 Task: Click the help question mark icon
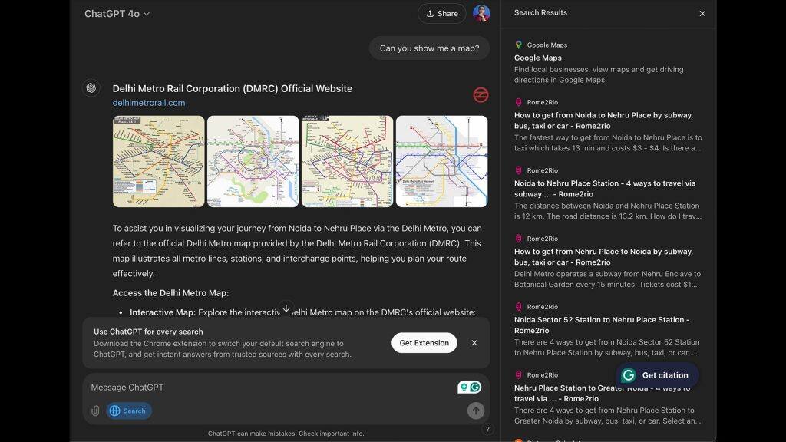coord(487,429)
